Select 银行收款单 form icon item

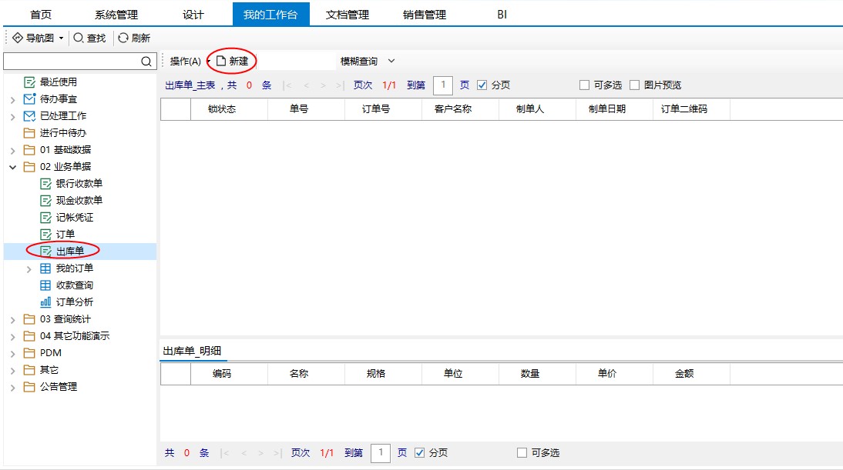pyautogui.click(x=45, y=184)
